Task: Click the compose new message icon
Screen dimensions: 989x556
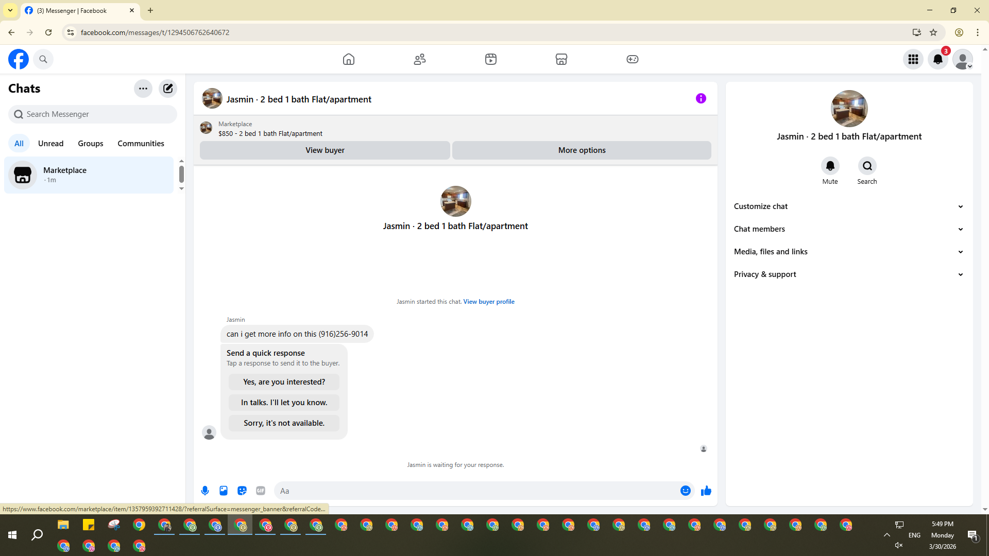Action: point(168,89)
